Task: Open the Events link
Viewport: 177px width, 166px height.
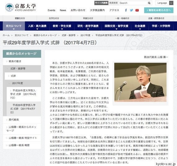Action: pos(51,10)
